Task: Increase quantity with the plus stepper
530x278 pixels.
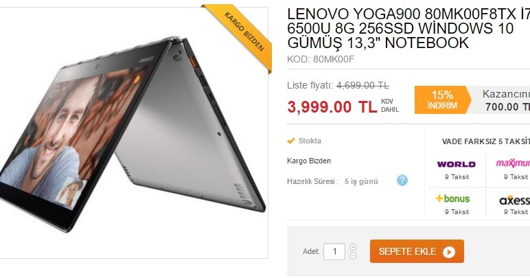Action: [353, 247]
